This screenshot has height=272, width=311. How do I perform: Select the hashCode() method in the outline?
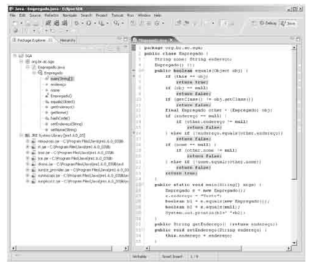(x=60, y=118)
